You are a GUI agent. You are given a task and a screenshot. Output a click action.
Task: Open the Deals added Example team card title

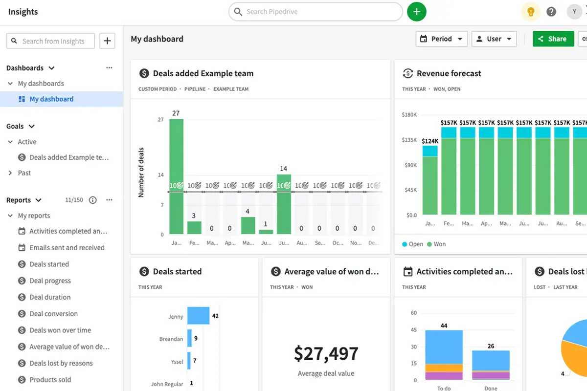(203, 73)
